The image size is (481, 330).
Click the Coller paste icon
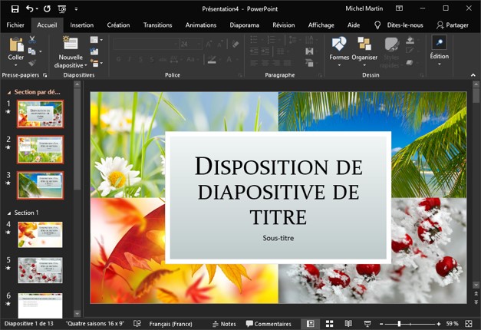point(15,45)
